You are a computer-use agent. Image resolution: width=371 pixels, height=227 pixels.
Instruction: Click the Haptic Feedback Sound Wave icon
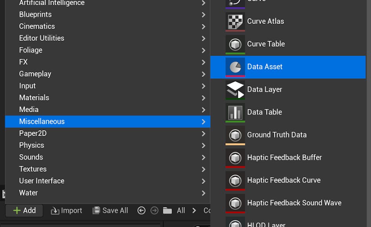point(235,203)
